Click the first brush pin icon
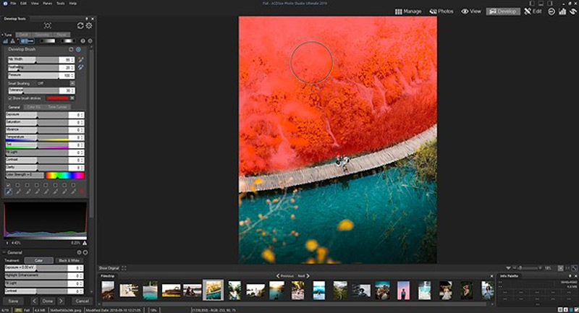 (8, 192)
